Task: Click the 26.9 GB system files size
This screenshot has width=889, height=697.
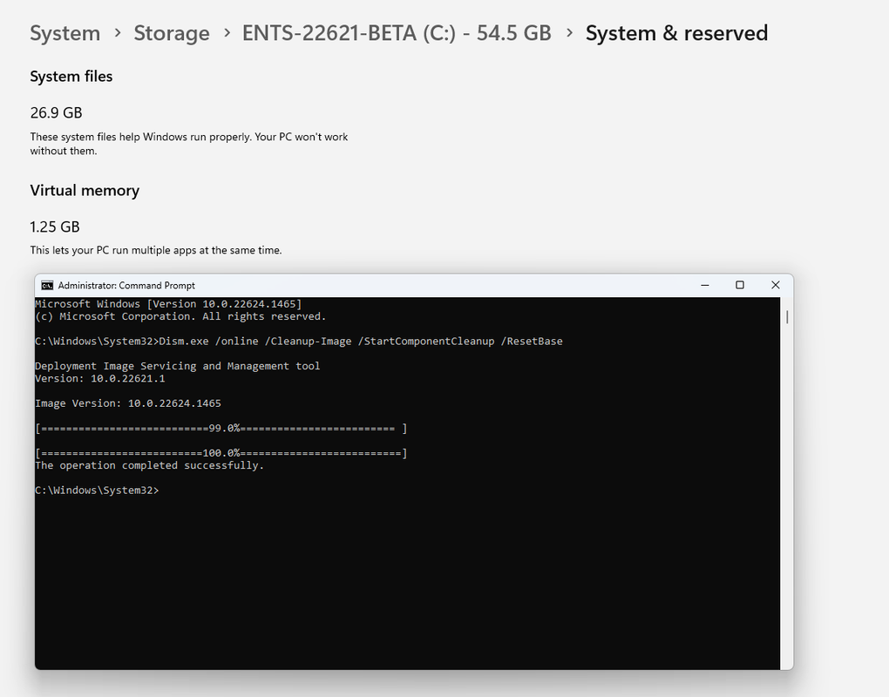Action: pos(56,112)
